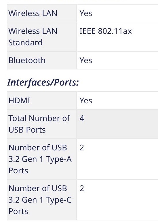Select the Bluetooth Yes value
Viewport: 158px width, 223px height.
(86, 60)
